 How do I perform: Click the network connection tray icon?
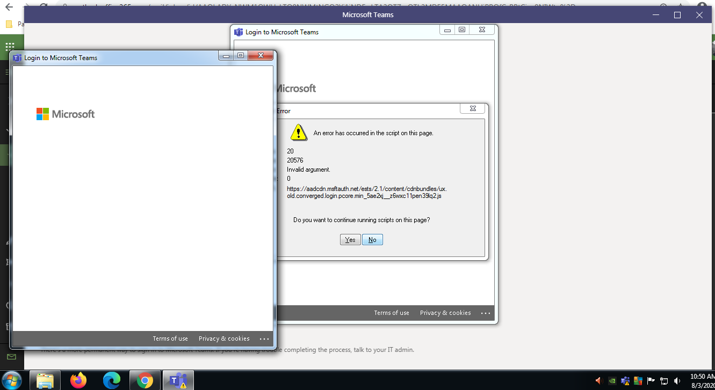click(664, 381)
